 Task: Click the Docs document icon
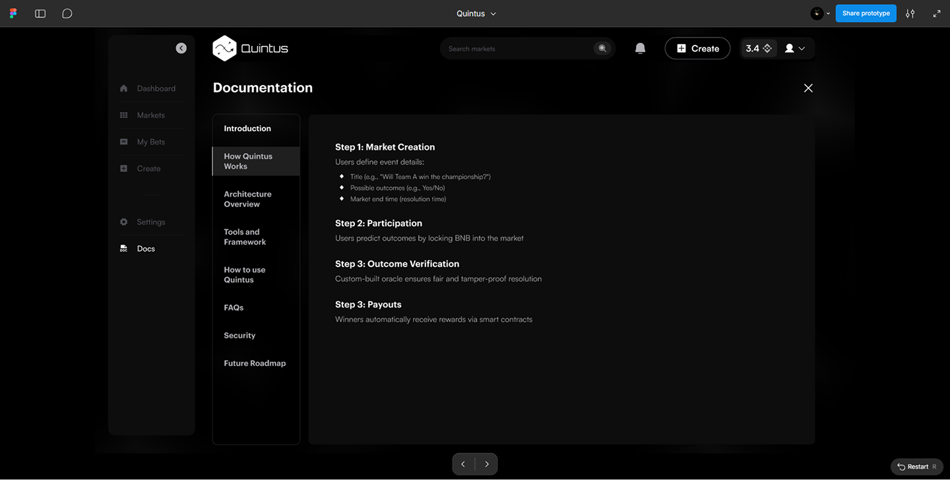[123, 249]
